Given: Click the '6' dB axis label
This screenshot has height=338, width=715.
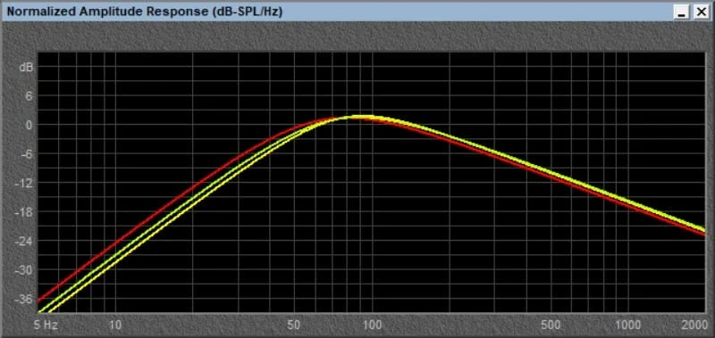Looking at the screenshot, I should click(x=29, y=96).
